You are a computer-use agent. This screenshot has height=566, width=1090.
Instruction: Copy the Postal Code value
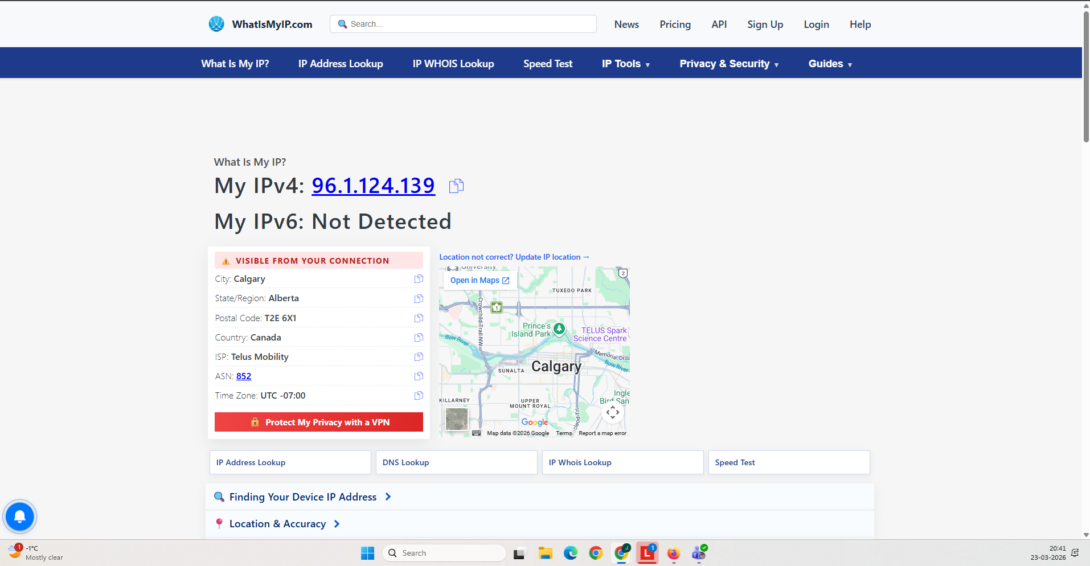tap(419, 318)
